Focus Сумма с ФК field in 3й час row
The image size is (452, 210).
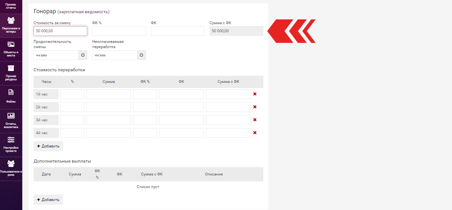[228, 120]
